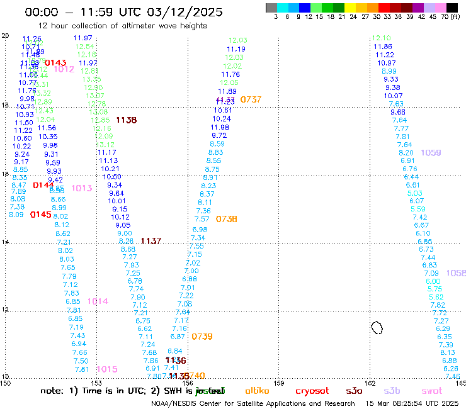Image resolution: width=466 pixels, height=409 pixels.
Task: Click the longitude axis label 162
Action: coord(370,383)
